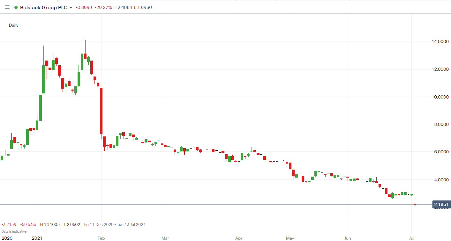Click the 2021 year marker on axis
Screen dimensions: 451x241
coord(37,238)
